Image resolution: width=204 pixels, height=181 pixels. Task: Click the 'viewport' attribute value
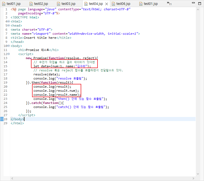41,34
